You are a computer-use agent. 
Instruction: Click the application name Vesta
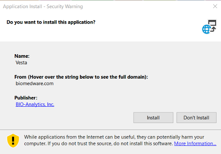coord(21,63)
